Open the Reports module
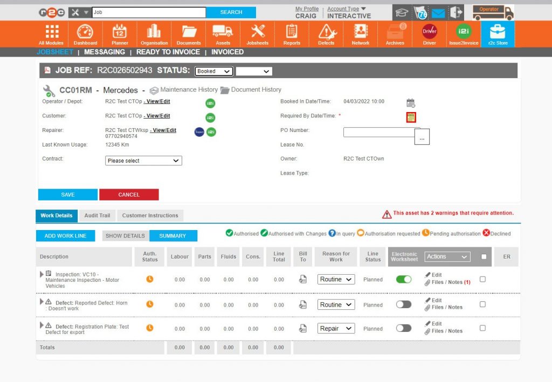 (292, 34)
